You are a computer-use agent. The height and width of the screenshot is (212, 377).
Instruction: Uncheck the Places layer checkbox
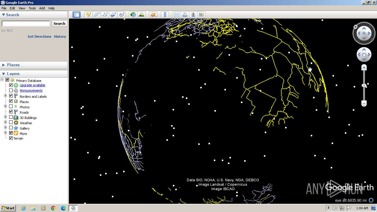tap(11, 101)
